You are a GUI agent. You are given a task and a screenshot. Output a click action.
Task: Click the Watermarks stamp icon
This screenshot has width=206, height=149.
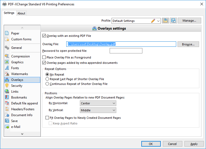(x=7, y=74)
